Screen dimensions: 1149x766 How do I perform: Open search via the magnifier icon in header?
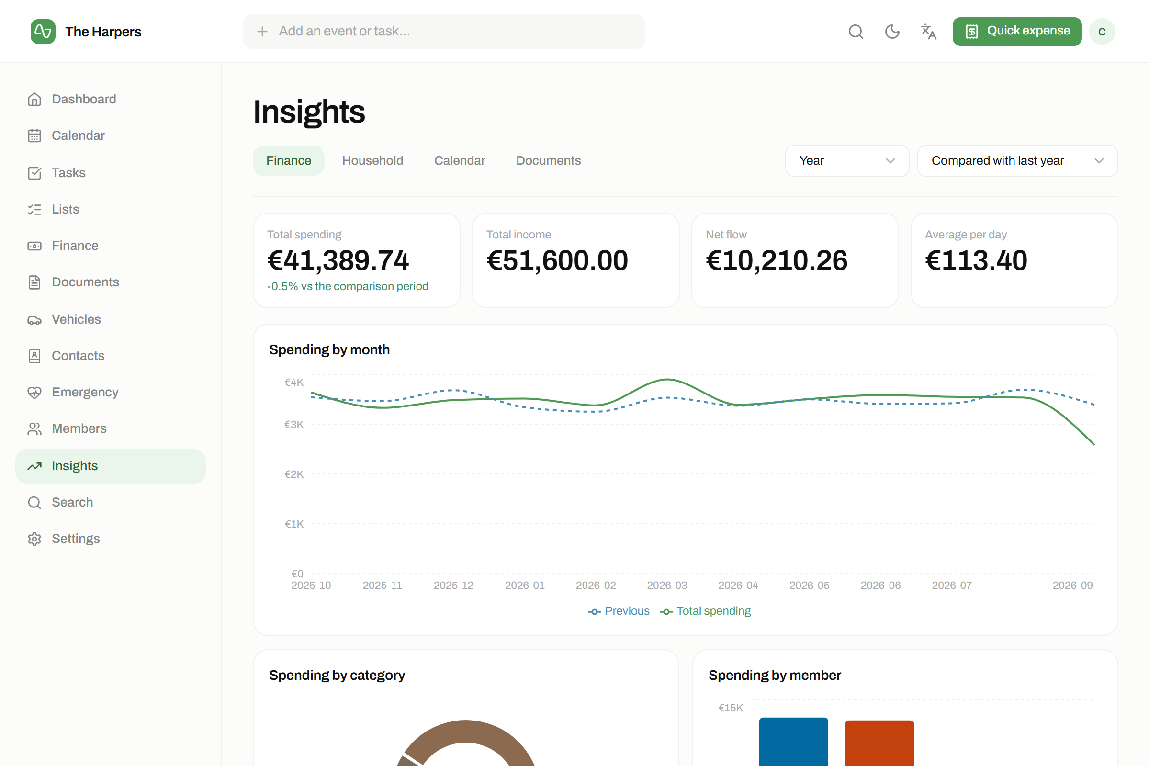click(x=856, y=32)
